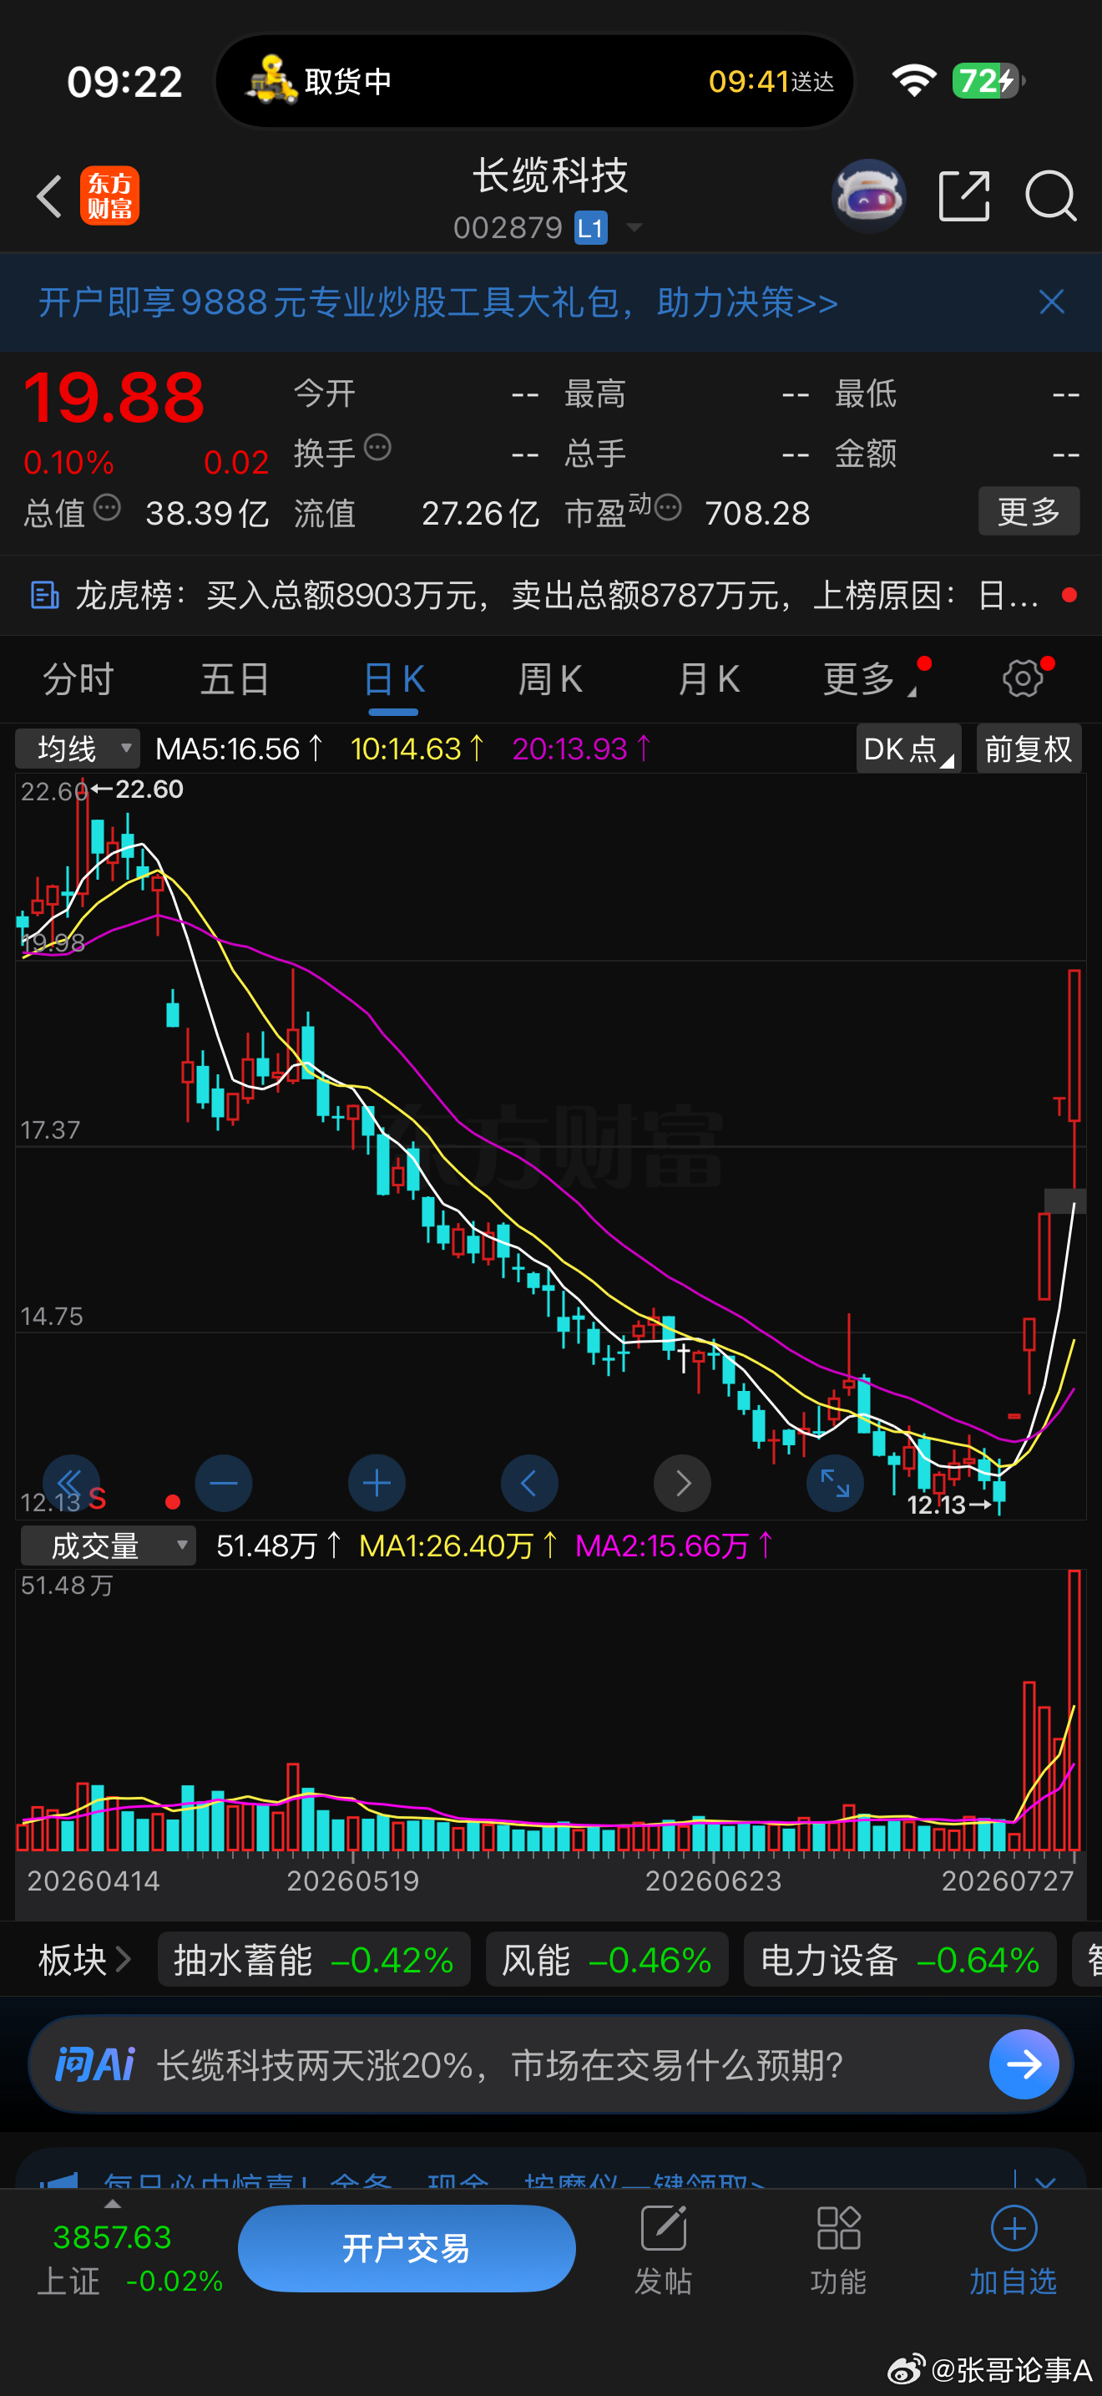Screen dimensions: 1102x2396
Task: Tap the 东方财富 orange logo icon
Action: pyautogui.click(x=109, y=195)
